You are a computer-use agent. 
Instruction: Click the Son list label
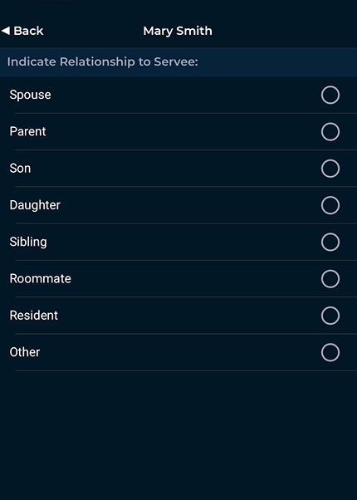pyautogui.click(x=20, y=169)
